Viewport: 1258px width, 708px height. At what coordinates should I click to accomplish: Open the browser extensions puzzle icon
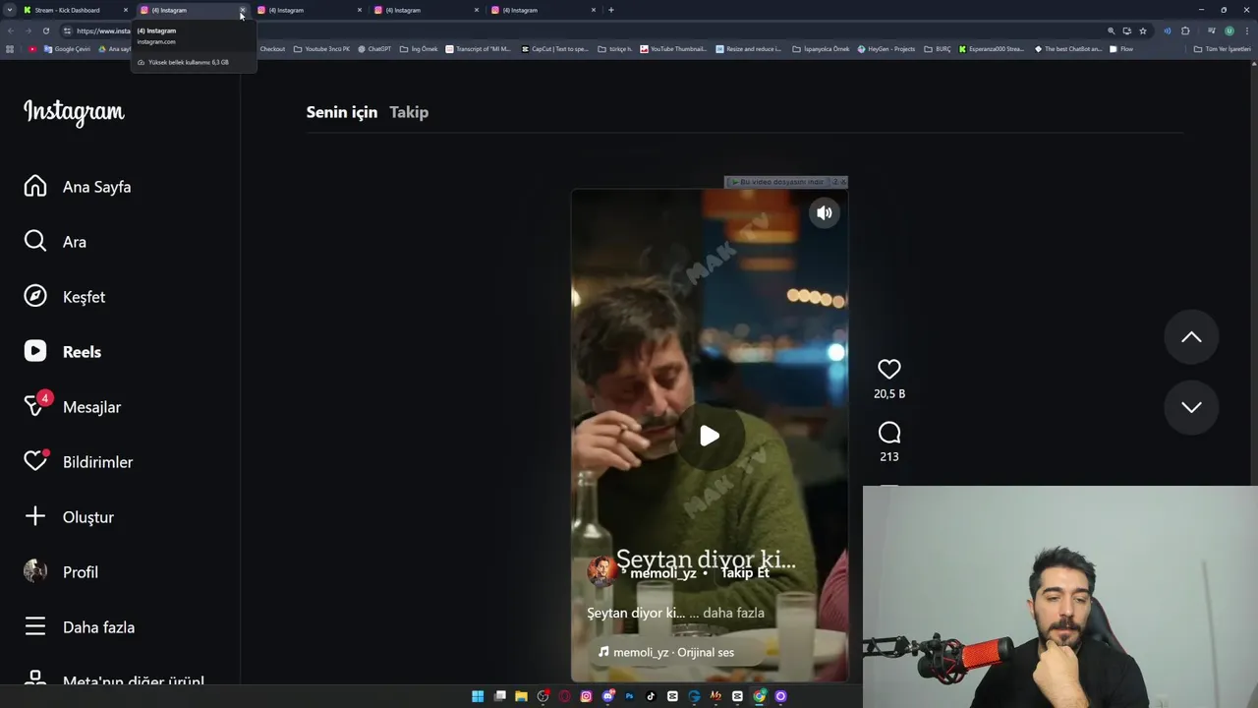1185,30
